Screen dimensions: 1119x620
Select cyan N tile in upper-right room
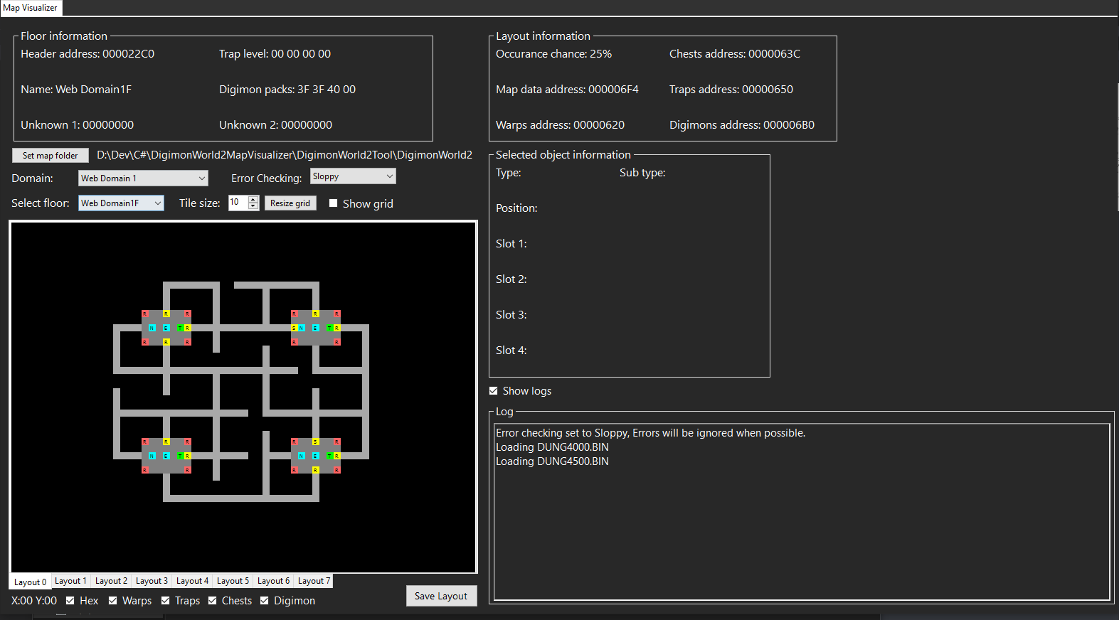pos(302,328)
